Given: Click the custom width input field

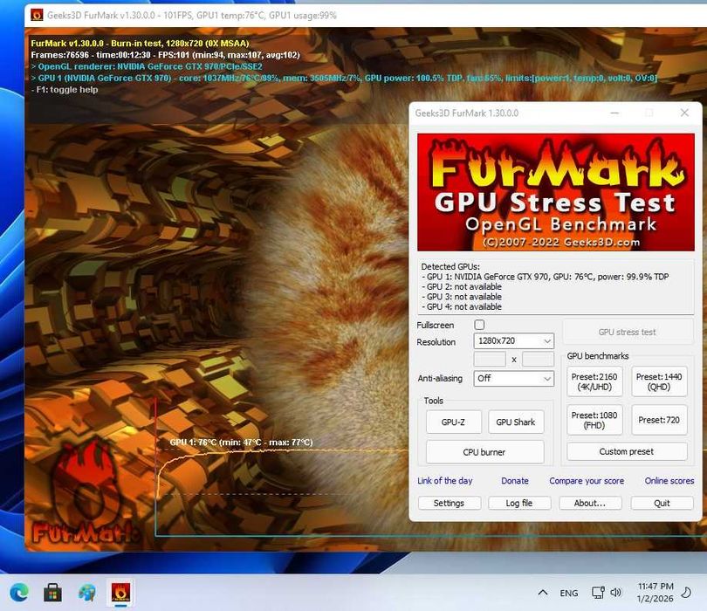Looking at the screenshot, I should [x=490, y=360].
